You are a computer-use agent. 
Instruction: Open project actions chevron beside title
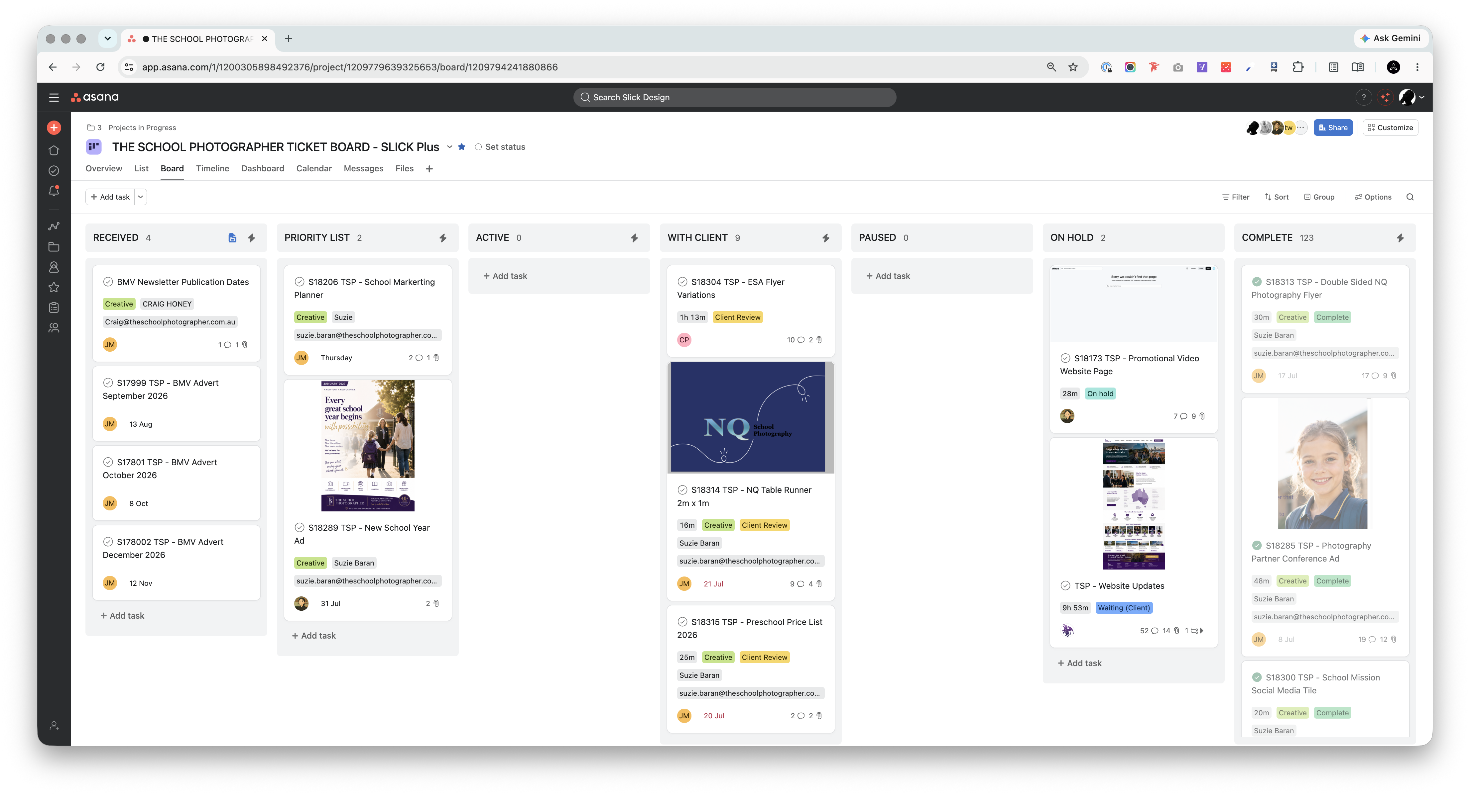coord(450,146)
